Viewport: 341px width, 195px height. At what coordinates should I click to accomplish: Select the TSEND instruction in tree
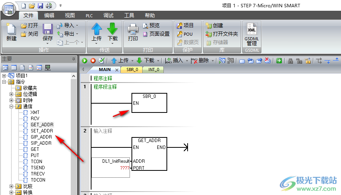(x=38, y=168)
